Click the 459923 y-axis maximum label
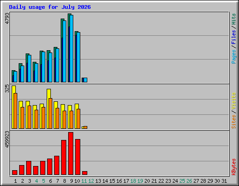This screenshot has width=239, height=186. click(x=7, y=139)
